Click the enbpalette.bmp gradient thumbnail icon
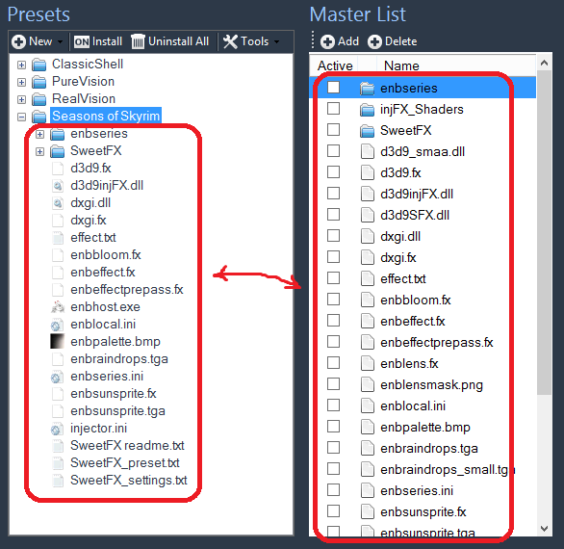Image resolution: width=564 pixels, height=549 pixels. tap(57, 341)
